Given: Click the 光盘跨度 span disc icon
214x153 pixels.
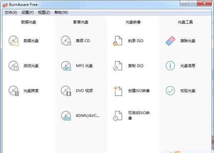Looking at the screenshot, I should [14, 91].
